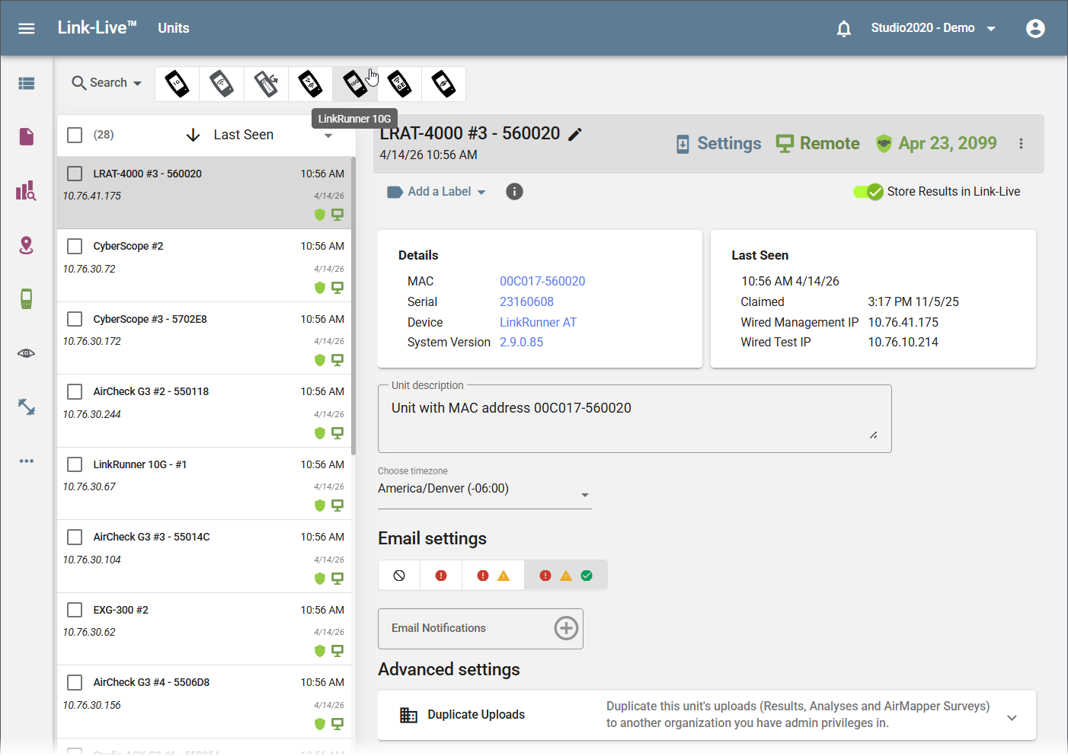Select the EXG-300 #2 unit row
Image resolution: width=1068 pixels, height=756 pixels.
(x=204, y=630)
